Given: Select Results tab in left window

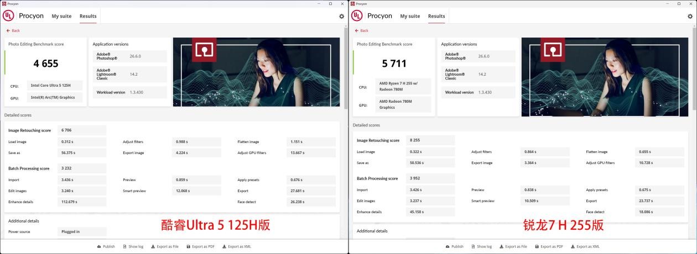Looking at the screenshot, I should click(88, 16).
